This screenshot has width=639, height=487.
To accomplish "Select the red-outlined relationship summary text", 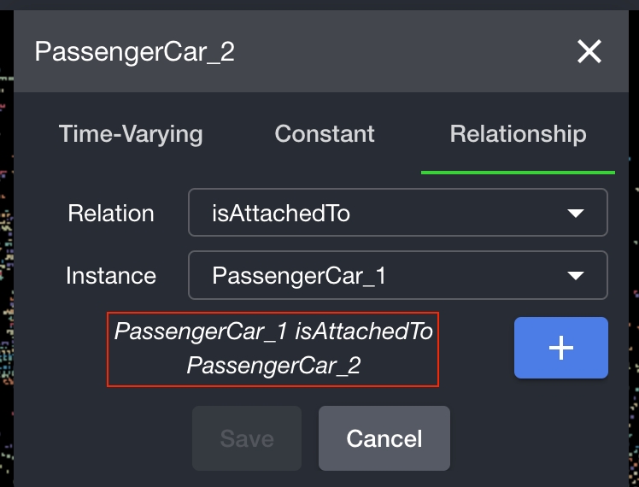I will (273, 349).
